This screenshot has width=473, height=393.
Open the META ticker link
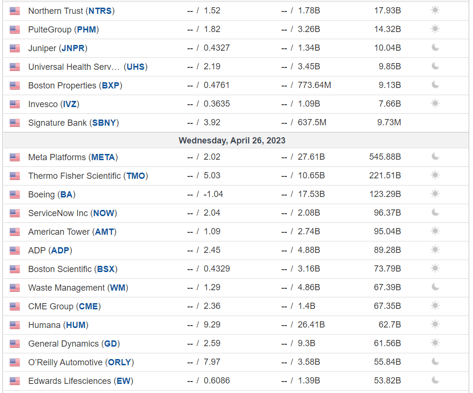point(103,157)
